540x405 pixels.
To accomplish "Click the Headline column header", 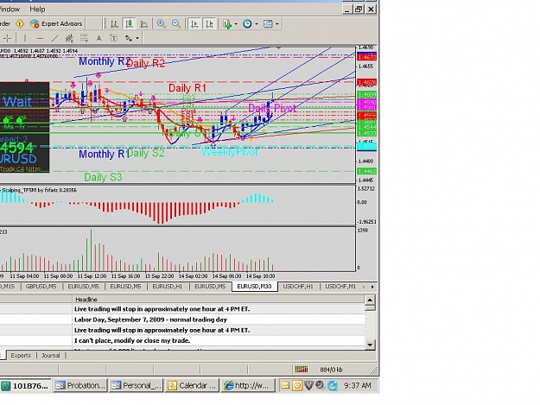I will pyautogui.click(x=219, y=299).
